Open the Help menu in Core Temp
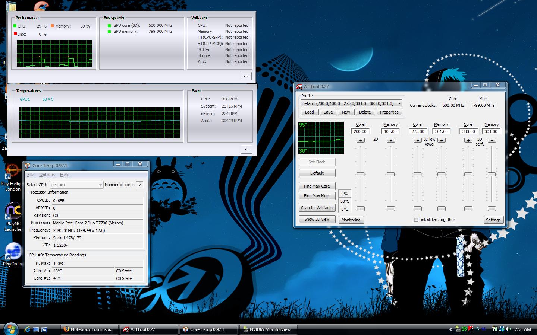 pos(65,175)
